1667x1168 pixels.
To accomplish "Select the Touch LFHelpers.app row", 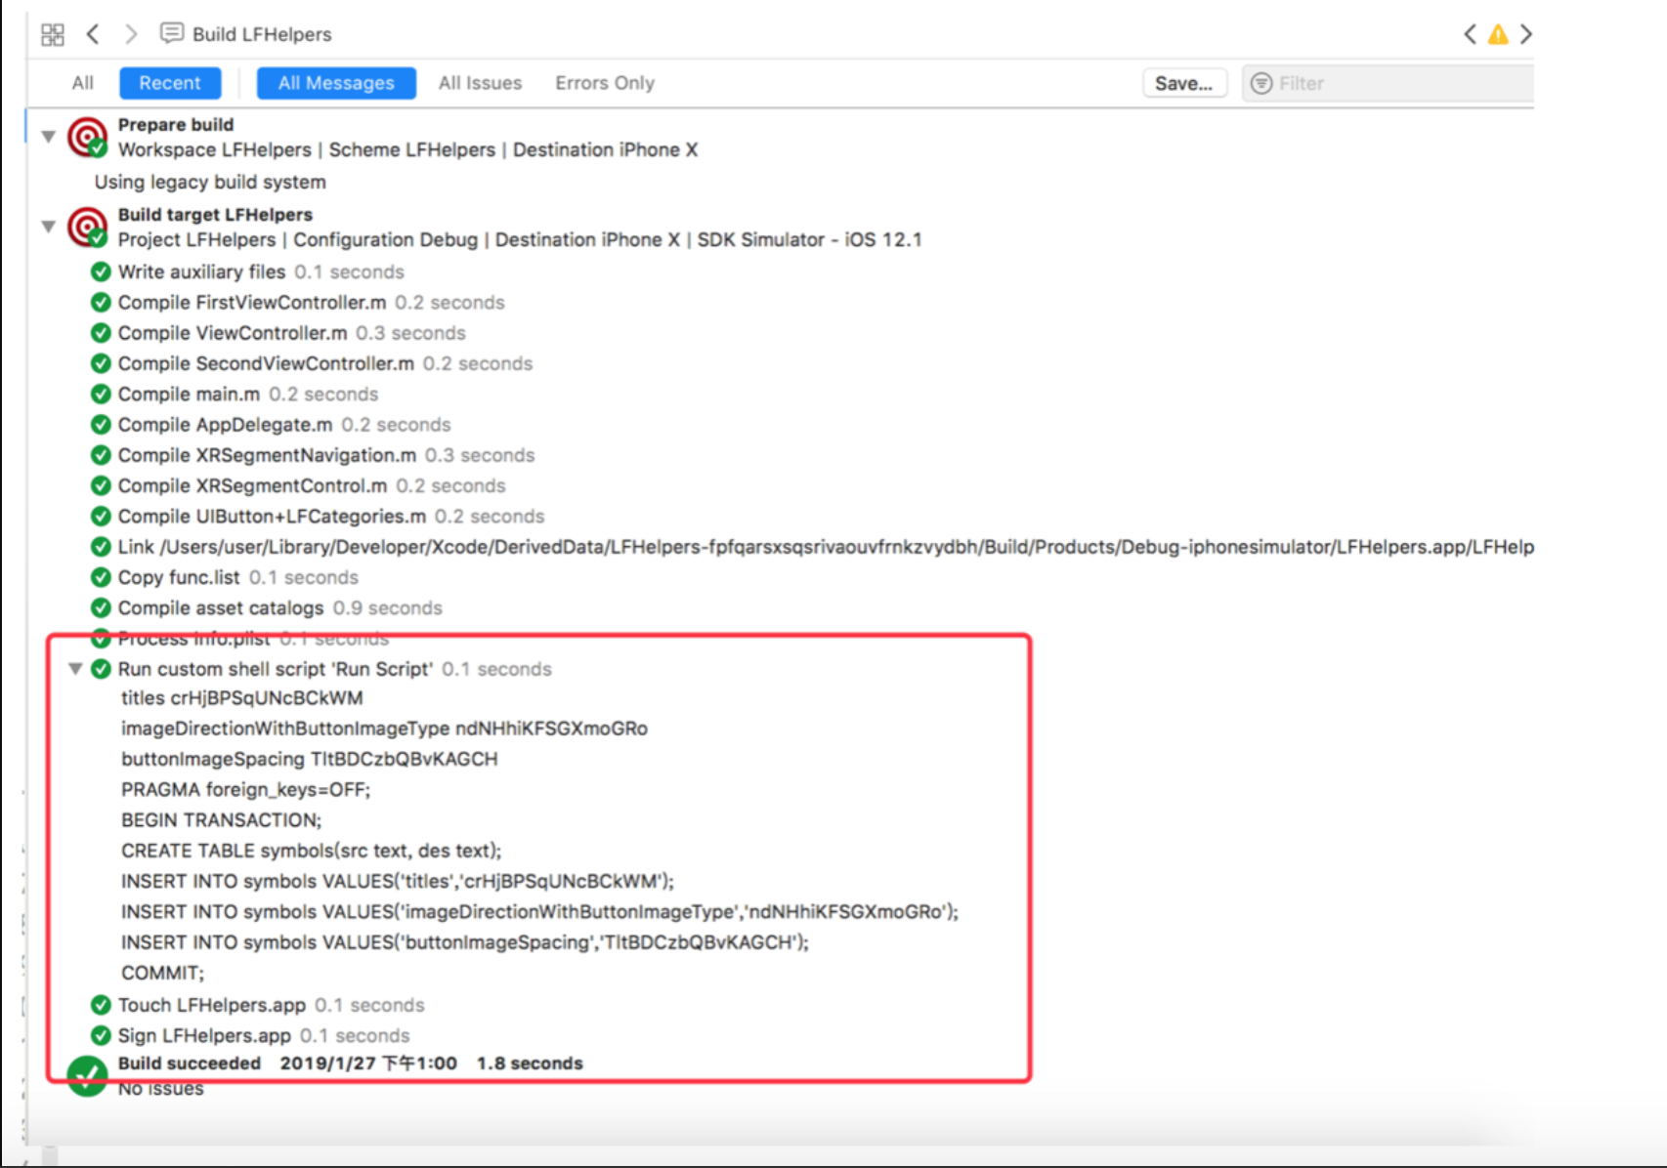I will [x=272, y=1005].
